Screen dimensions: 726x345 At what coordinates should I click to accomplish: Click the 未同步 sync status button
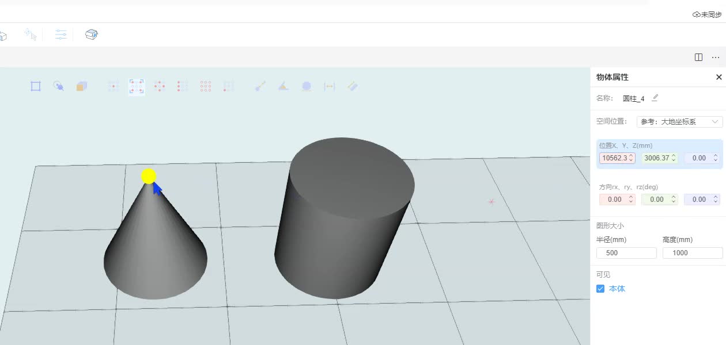707,14
